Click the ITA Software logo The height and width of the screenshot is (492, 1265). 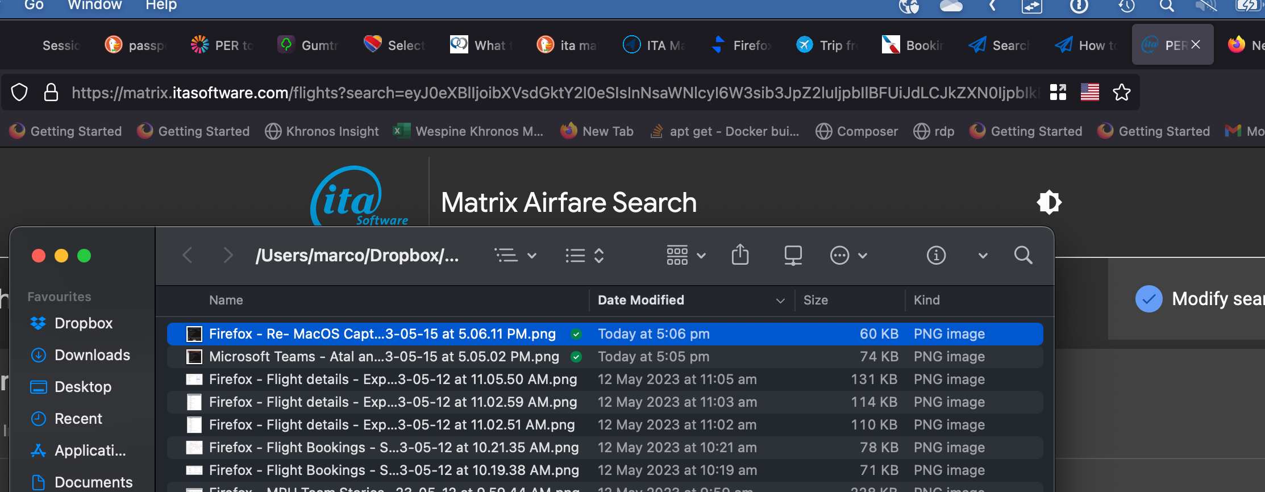click(x=359, y=197)
